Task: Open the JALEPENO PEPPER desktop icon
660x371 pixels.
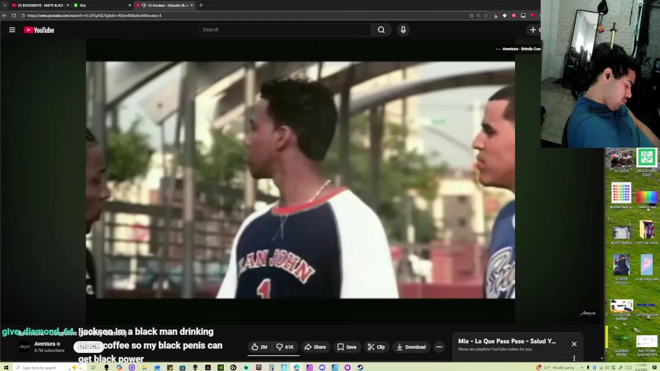Action: point(621,344)
